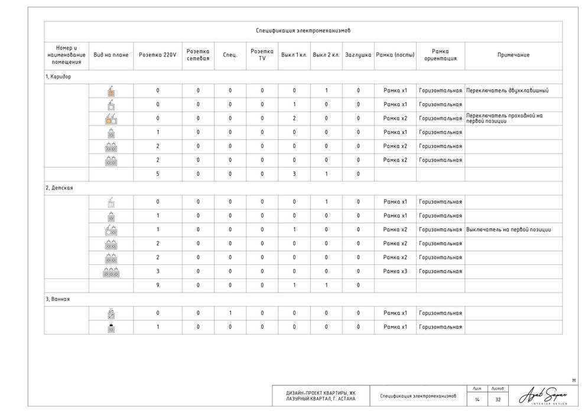Select the sheet number 14 cell
585x413 pixels.
pos(477,399)
